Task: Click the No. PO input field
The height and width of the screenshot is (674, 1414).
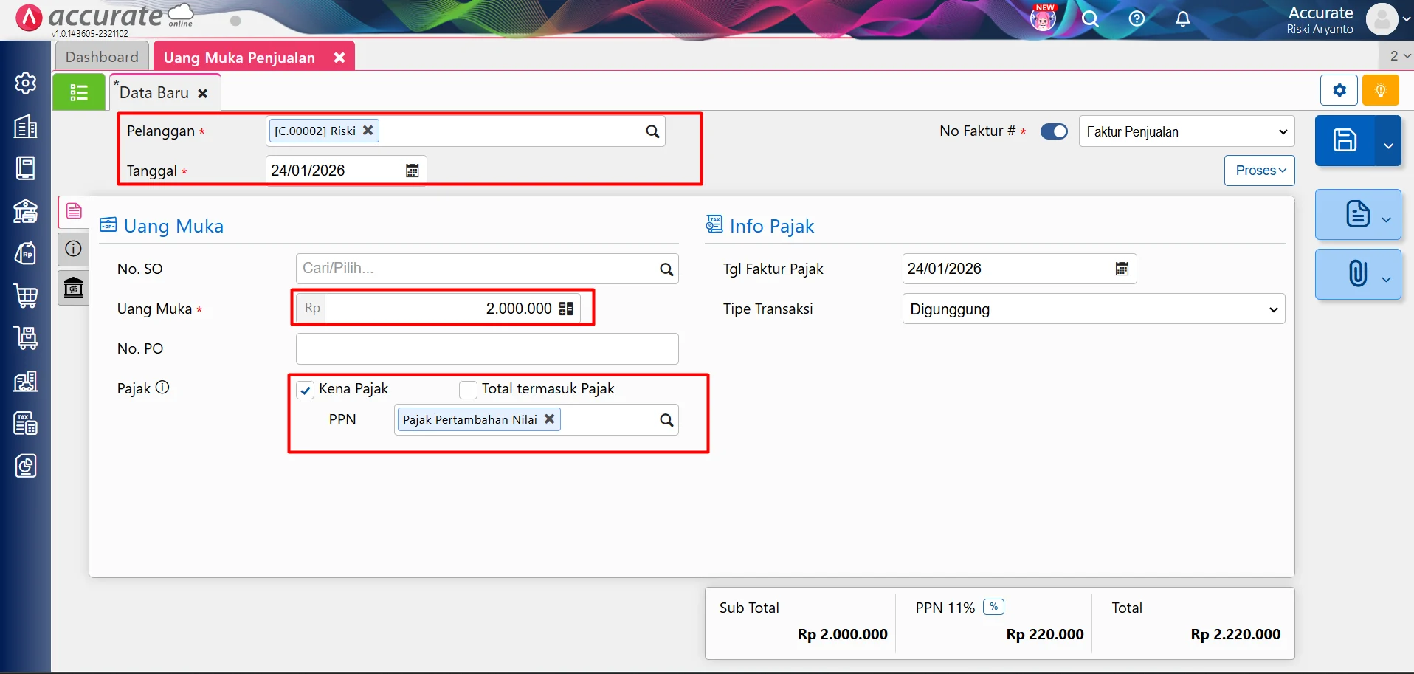Action: pos(487,348)
